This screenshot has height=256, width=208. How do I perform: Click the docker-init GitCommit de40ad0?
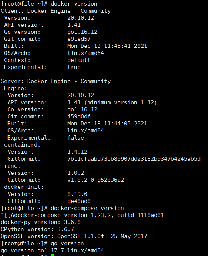(x=79, y=201)
